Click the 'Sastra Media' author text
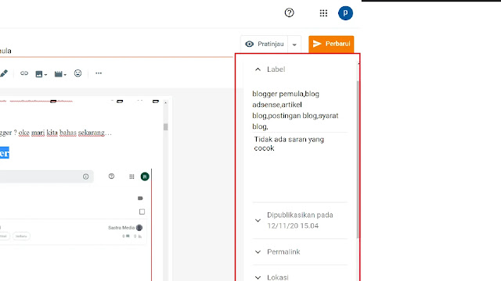The height and width of the screenshot is (281, 501). [x=121, y=228]
